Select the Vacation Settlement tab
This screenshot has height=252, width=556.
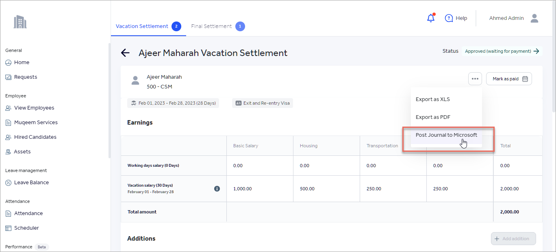pos(142,26)
